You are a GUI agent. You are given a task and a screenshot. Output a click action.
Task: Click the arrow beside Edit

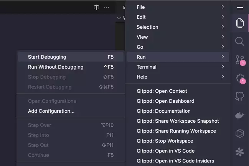tap(223, 17)
